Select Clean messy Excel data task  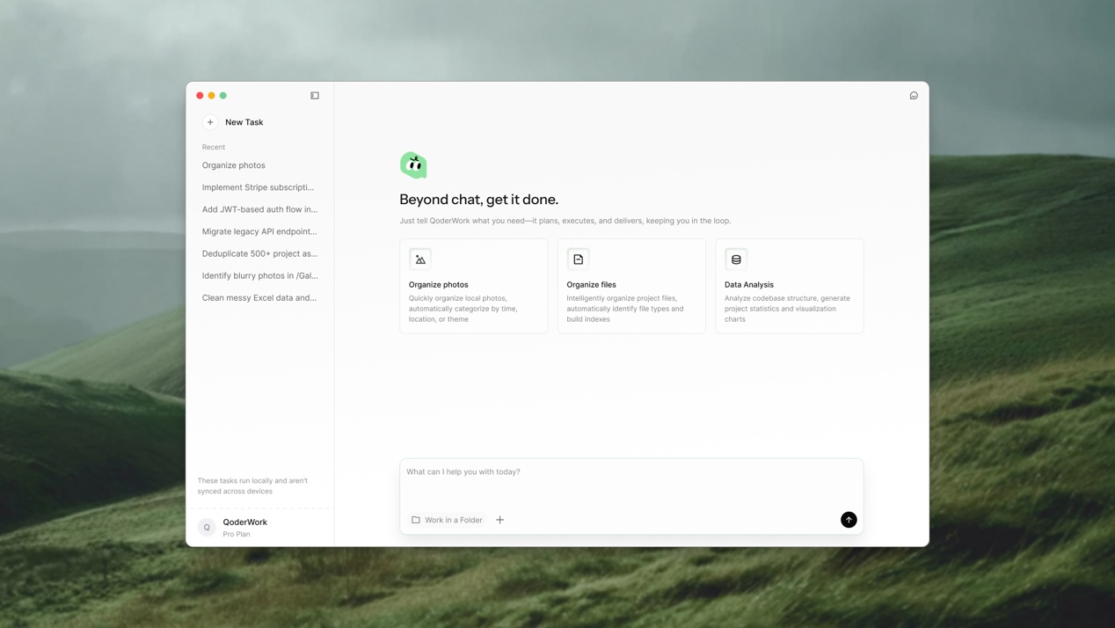pyautogui.click(x=259, y=297)
